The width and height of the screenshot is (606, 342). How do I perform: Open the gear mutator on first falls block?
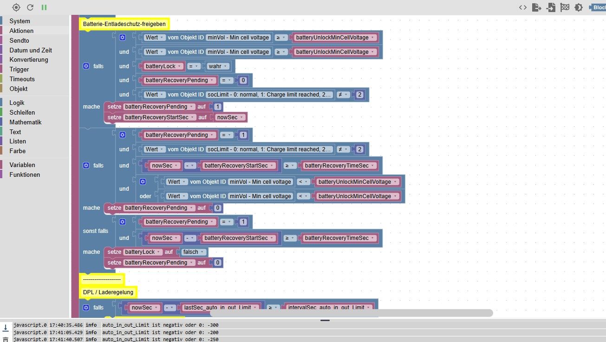(86, 66)
